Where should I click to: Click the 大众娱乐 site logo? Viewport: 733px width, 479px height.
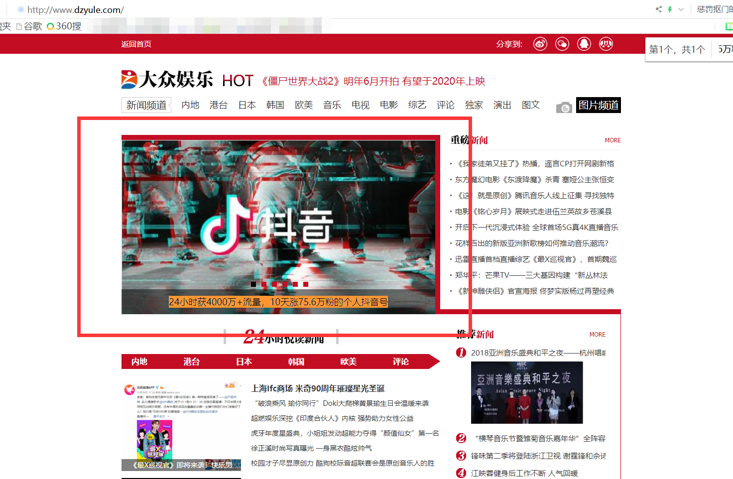coord(167,80)
